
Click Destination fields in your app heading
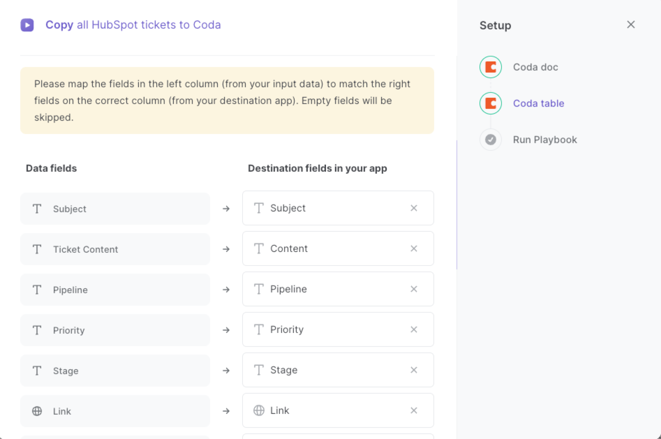click(x=317, y=168)
